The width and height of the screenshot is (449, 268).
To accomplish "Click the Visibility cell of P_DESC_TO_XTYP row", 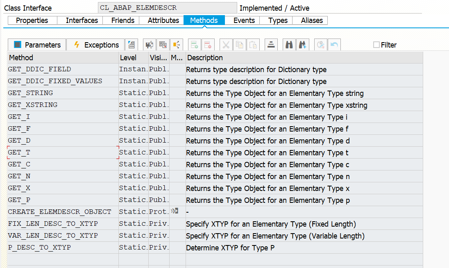I will click(x=159, y=248).
